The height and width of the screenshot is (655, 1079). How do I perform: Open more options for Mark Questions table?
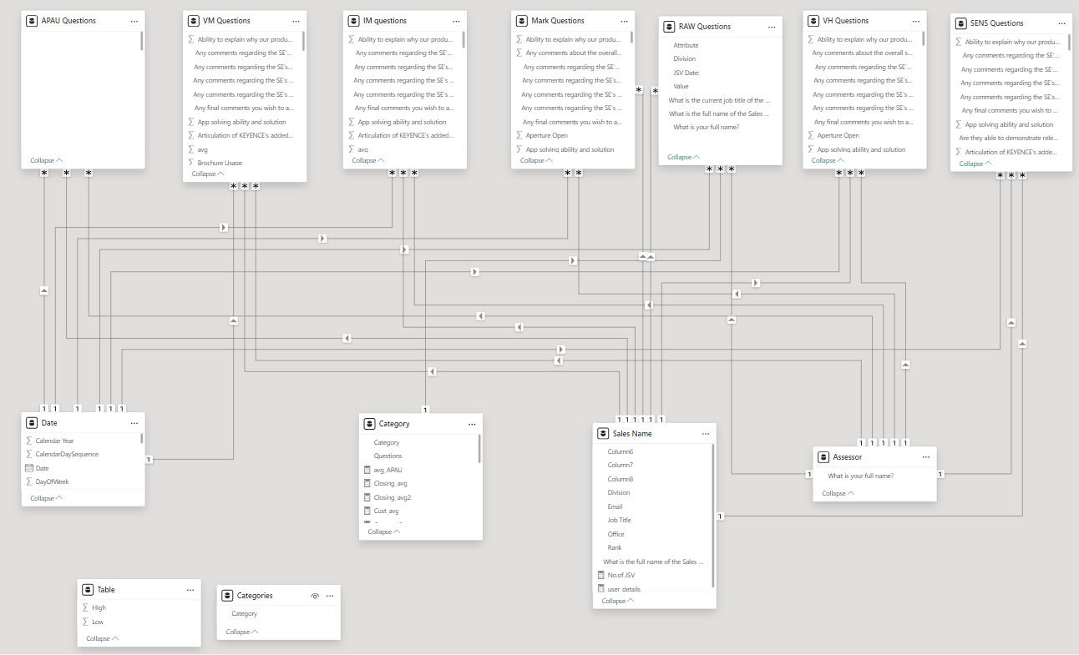coord(625,20)
